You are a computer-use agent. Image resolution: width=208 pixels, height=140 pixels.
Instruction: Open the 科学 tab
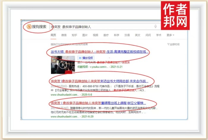[116, 35]
